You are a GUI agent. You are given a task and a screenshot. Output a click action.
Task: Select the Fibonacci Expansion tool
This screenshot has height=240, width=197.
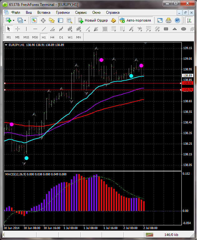pyautogui.click(x=148, y=29)
